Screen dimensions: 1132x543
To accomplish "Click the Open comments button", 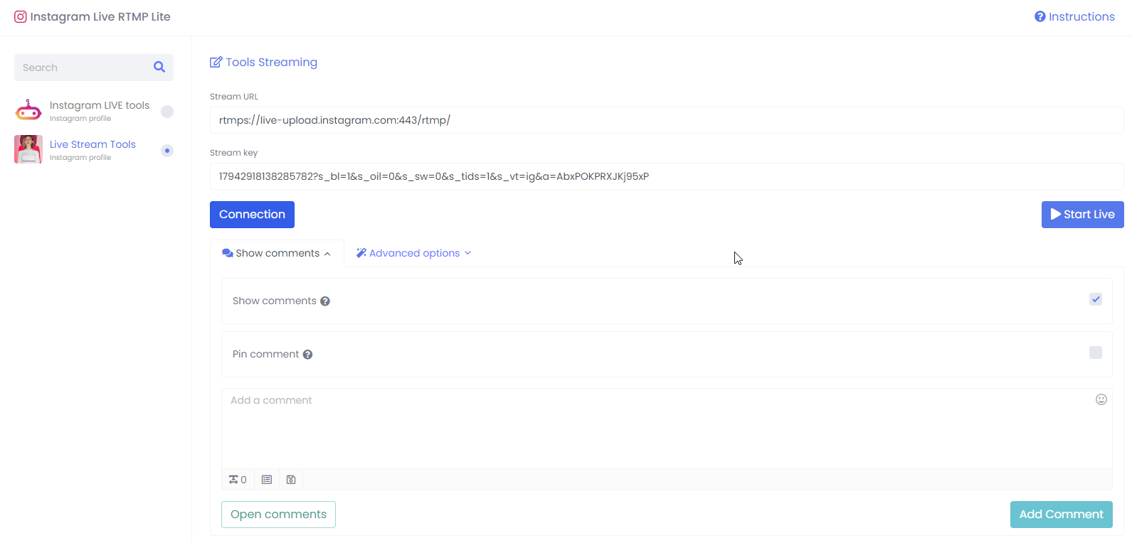I will tap(278, 515).
